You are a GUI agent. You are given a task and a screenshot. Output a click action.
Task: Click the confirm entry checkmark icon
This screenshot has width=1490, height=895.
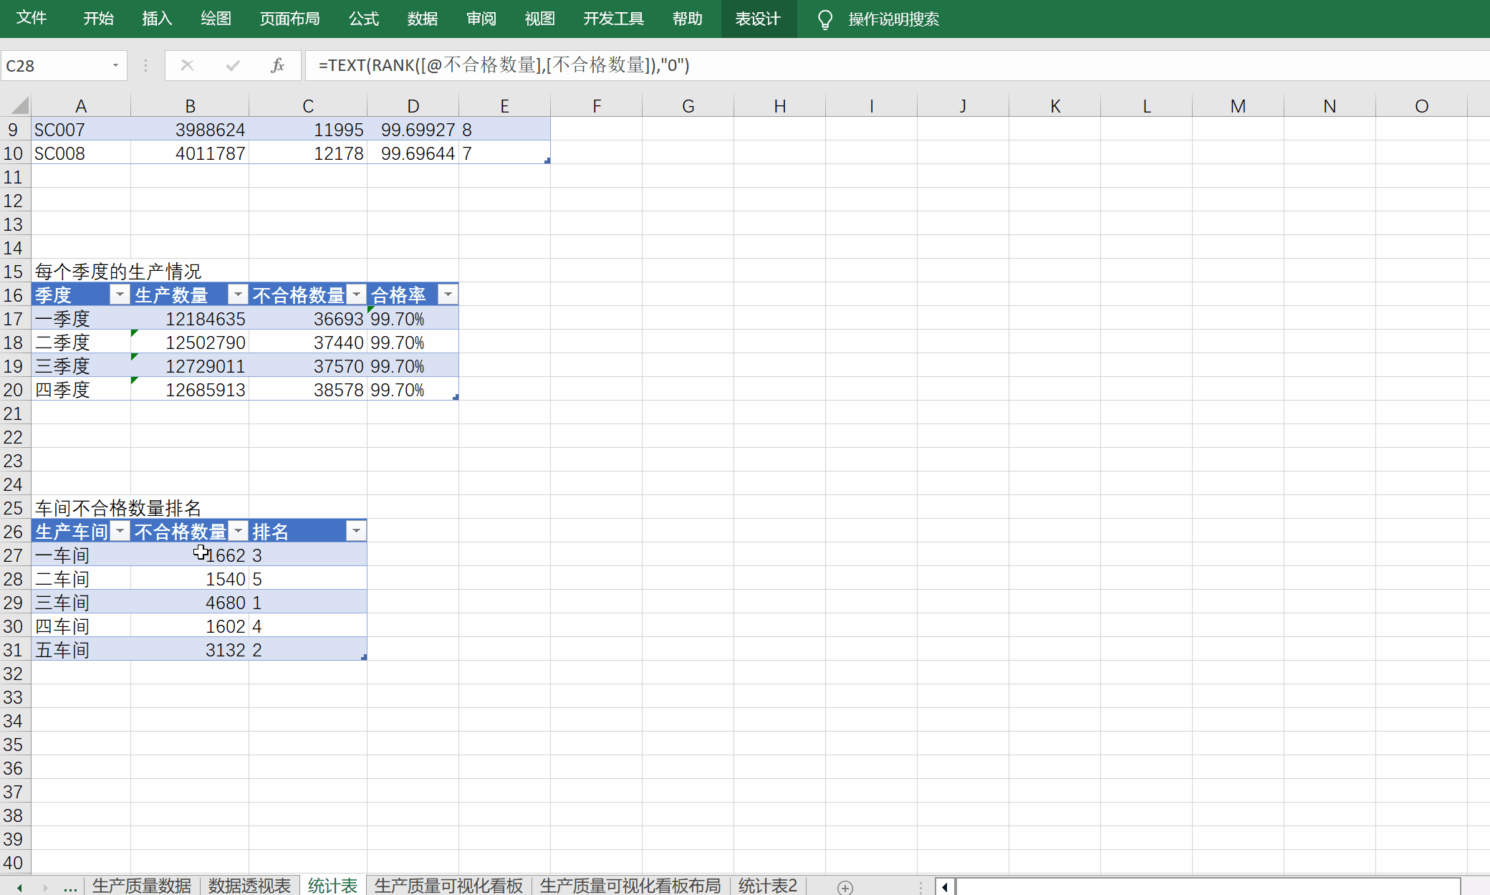tap(232, 65)
